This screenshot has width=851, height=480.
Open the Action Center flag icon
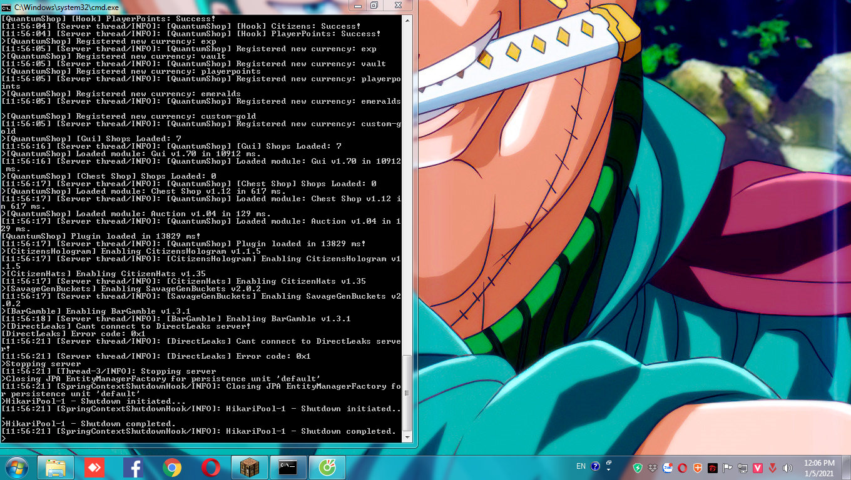click(x=728, y=467)
